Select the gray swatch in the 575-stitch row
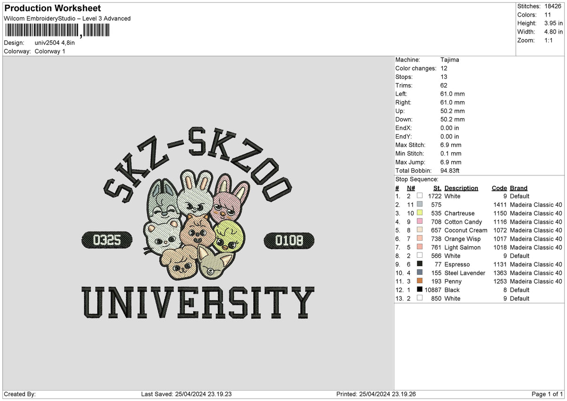 (420, 204)
